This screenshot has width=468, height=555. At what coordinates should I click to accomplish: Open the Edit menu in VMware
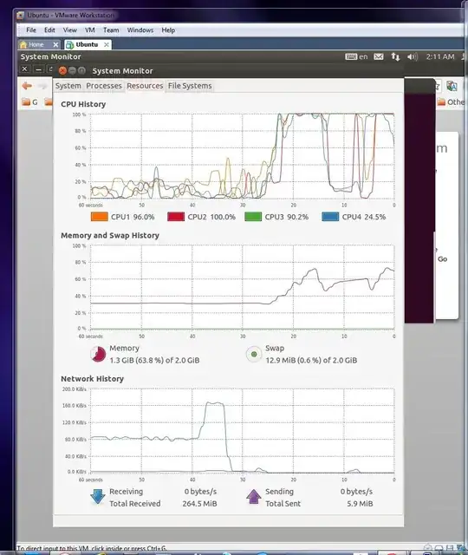49,30
